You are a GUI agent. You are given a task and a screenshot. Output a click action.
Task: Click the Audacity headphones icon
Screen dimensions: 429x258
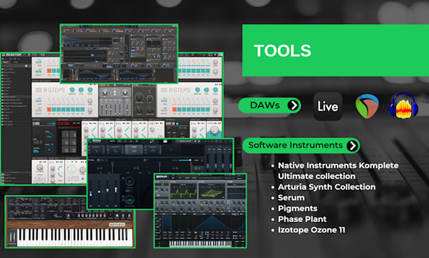[404, 106]
